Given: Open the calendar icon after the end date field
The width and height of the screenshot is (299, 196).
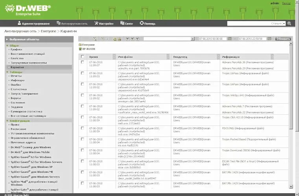Looking at the screenshot, I should [269, 39].
